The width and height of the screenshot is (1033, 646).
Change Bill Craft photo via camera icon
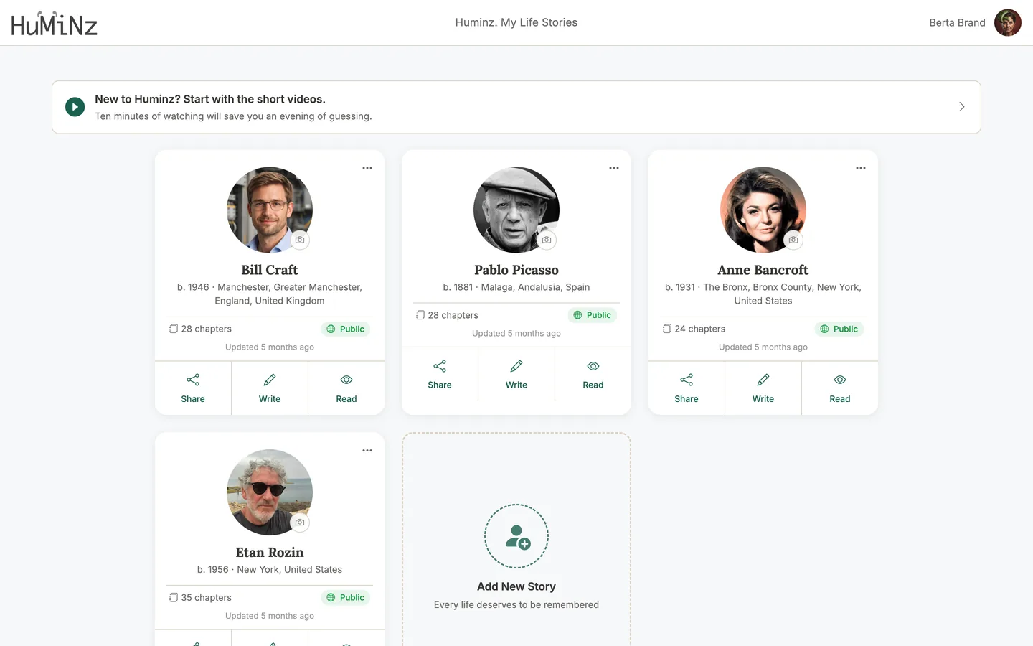(300, 240)
